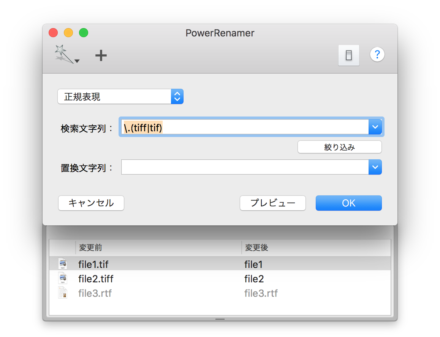The image size is (440, 337).
Task: Open the replacement string history dropdown arrow
Action: click(x=375, y=167)
